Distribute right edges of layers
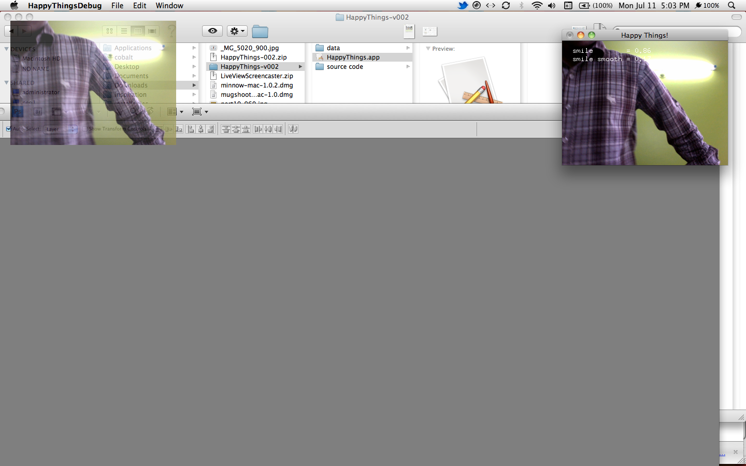The height and width of the screenshot is (466, 746). [278, 129]
